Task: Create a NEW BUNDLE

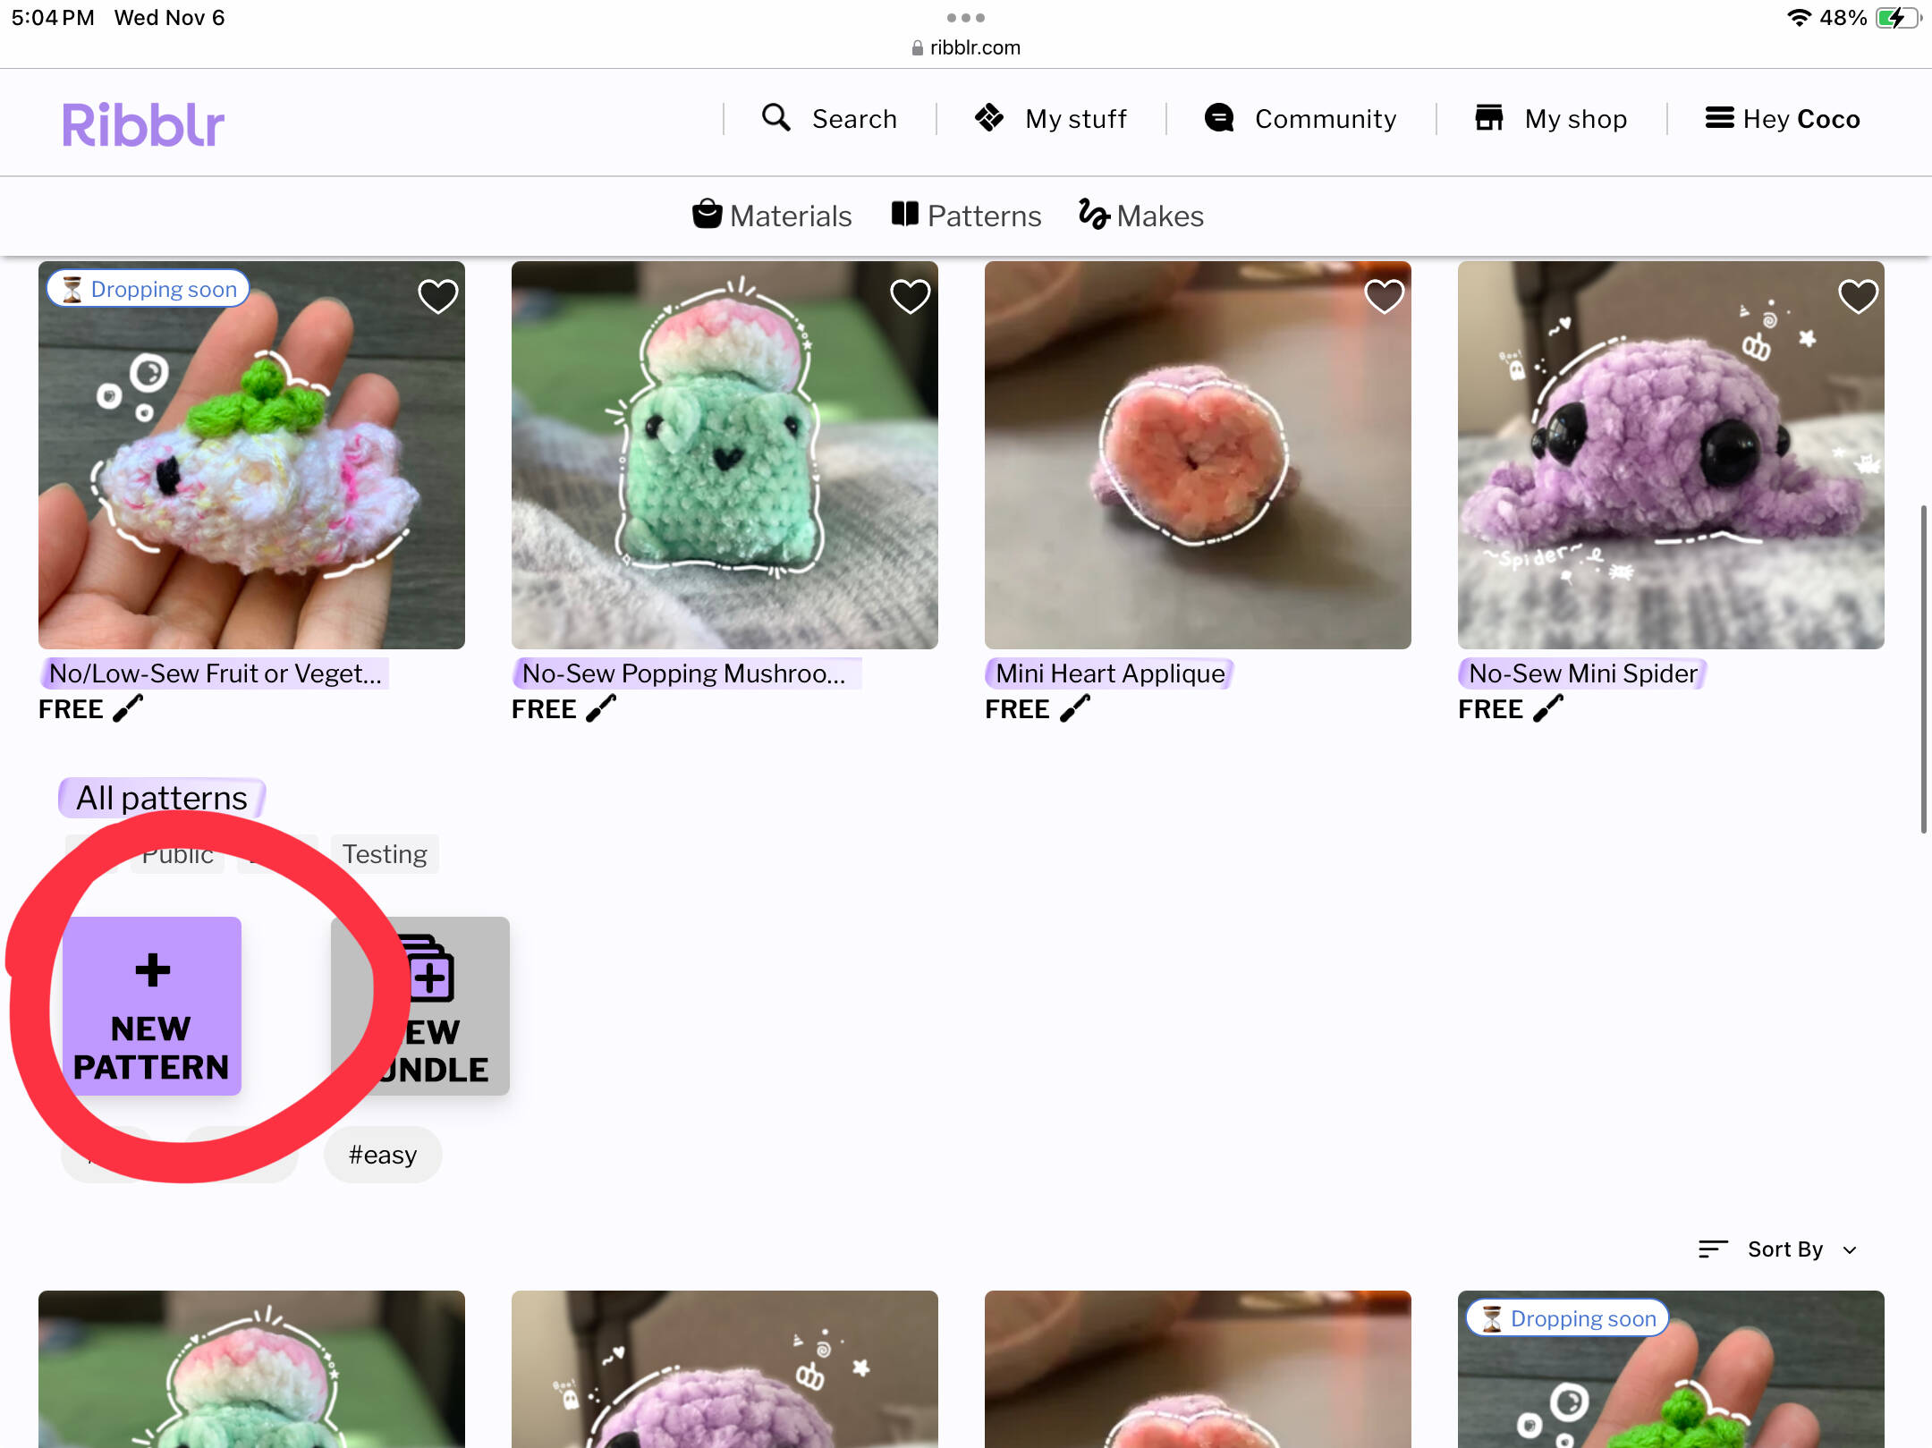Action: tap(420, 1006)
